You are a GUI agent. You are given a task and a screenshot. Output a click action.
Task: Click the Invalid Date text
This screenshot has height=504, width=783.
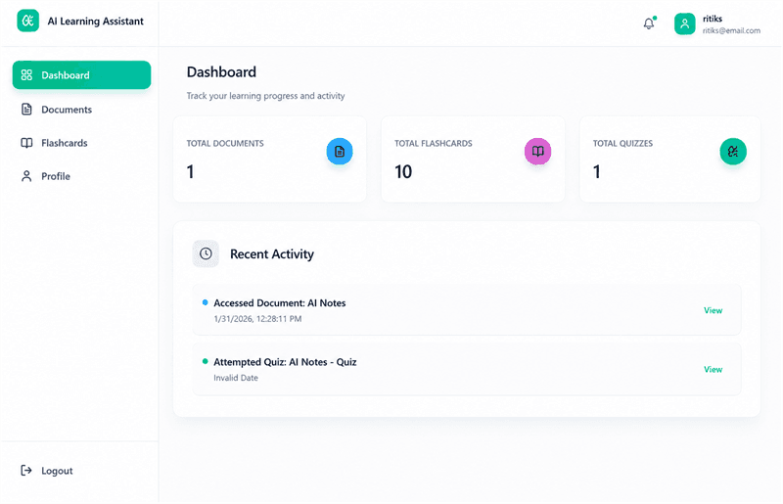tap(236, 378)
